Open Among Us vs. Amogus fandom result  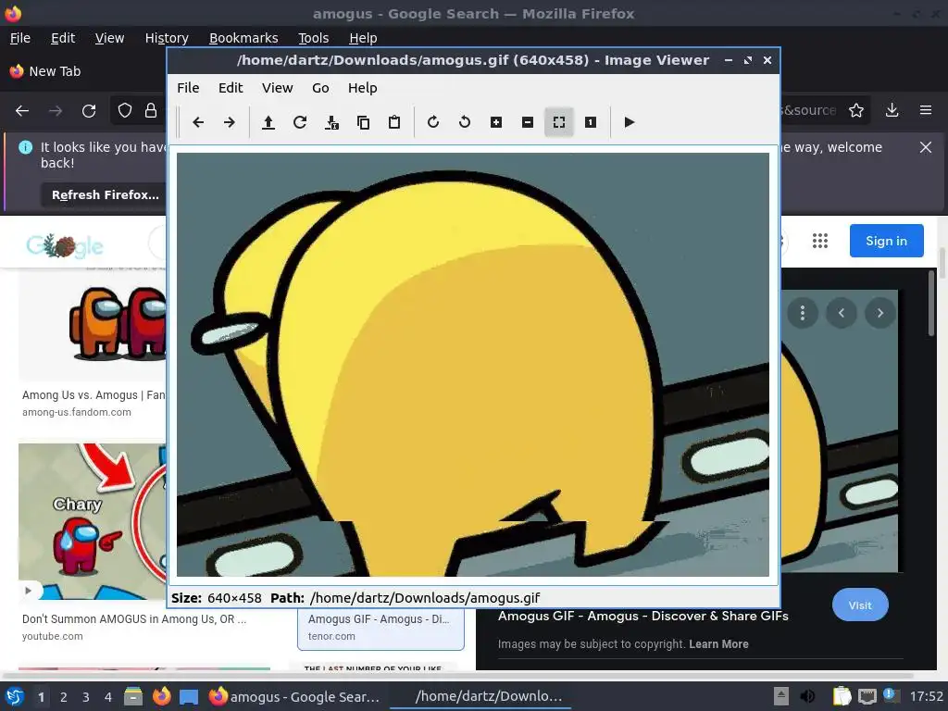point(94,395)
